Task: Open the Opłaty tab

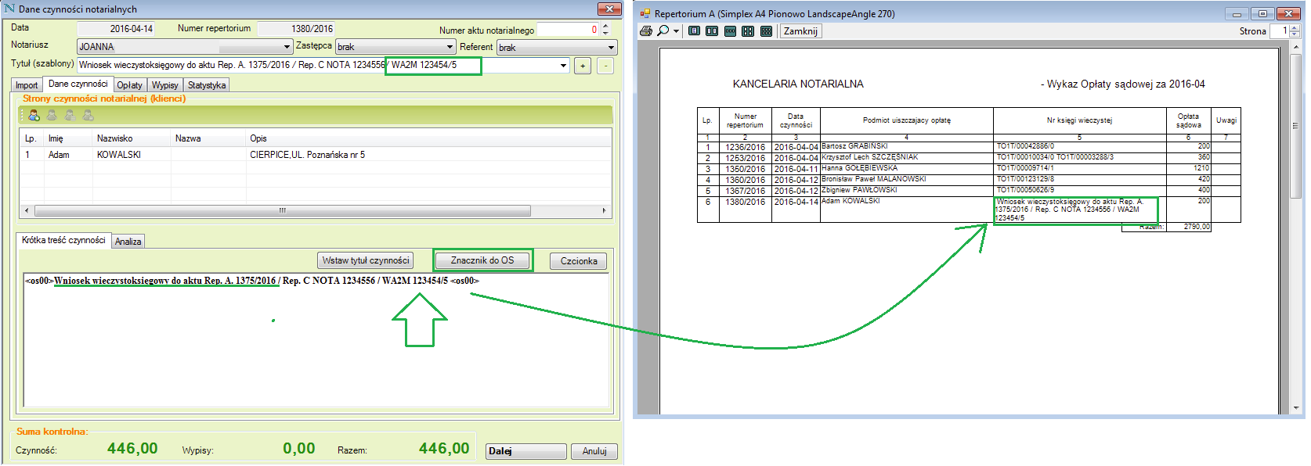Action: 130,85
